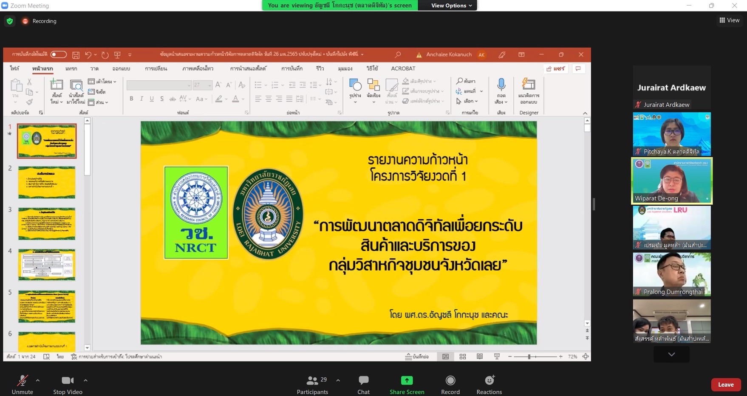The image size is (747, 396).
Task: Click the text highlight color swatch
Action: coord(218,99)
